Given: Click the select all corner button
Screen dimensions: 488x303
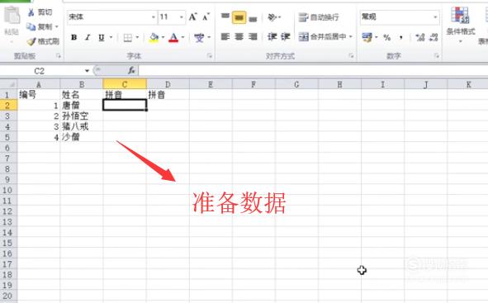Looking at the screenshot, I should (x=8, y=84).
